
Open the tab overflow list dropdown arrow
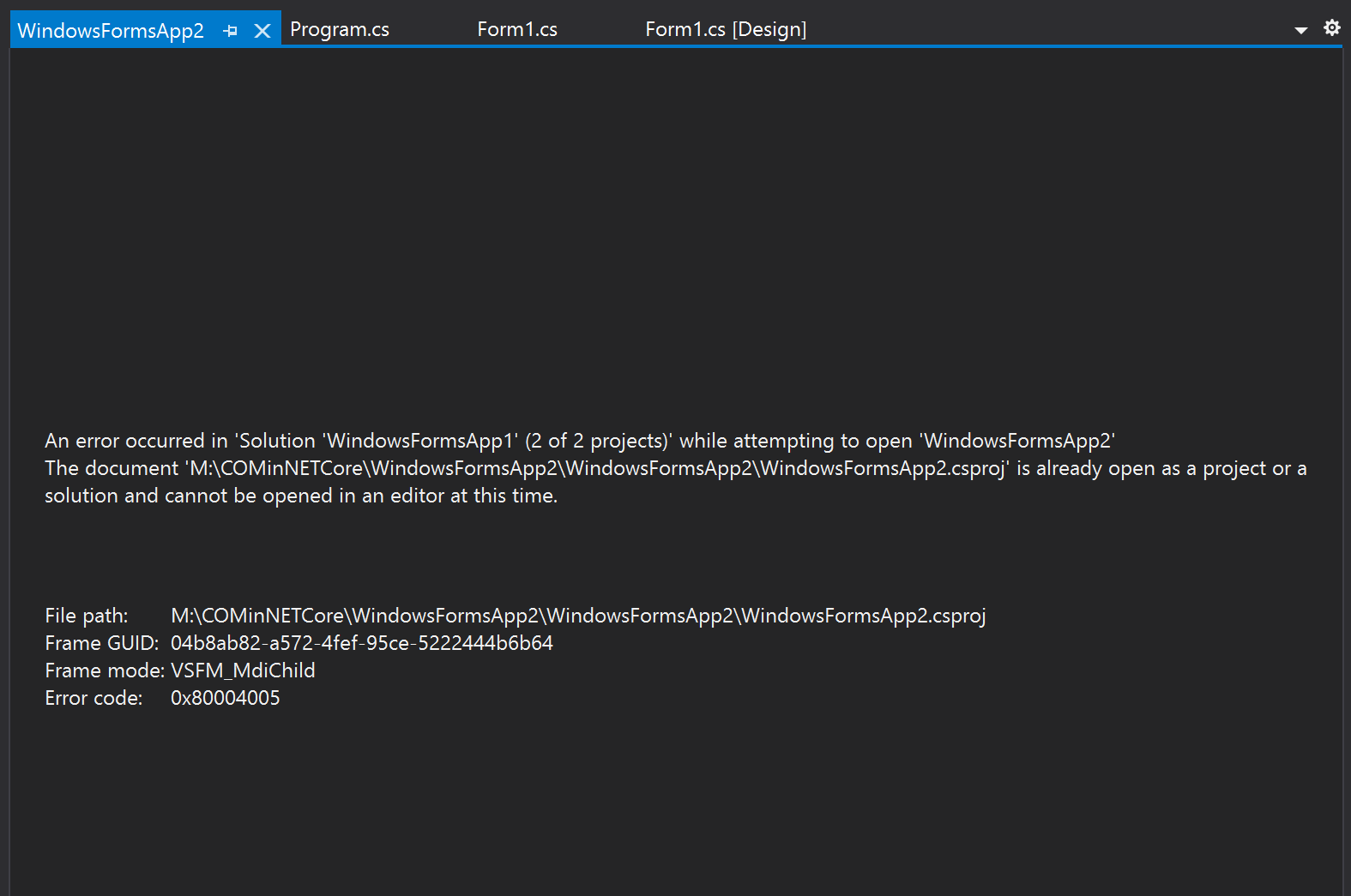pos(1300,30)
